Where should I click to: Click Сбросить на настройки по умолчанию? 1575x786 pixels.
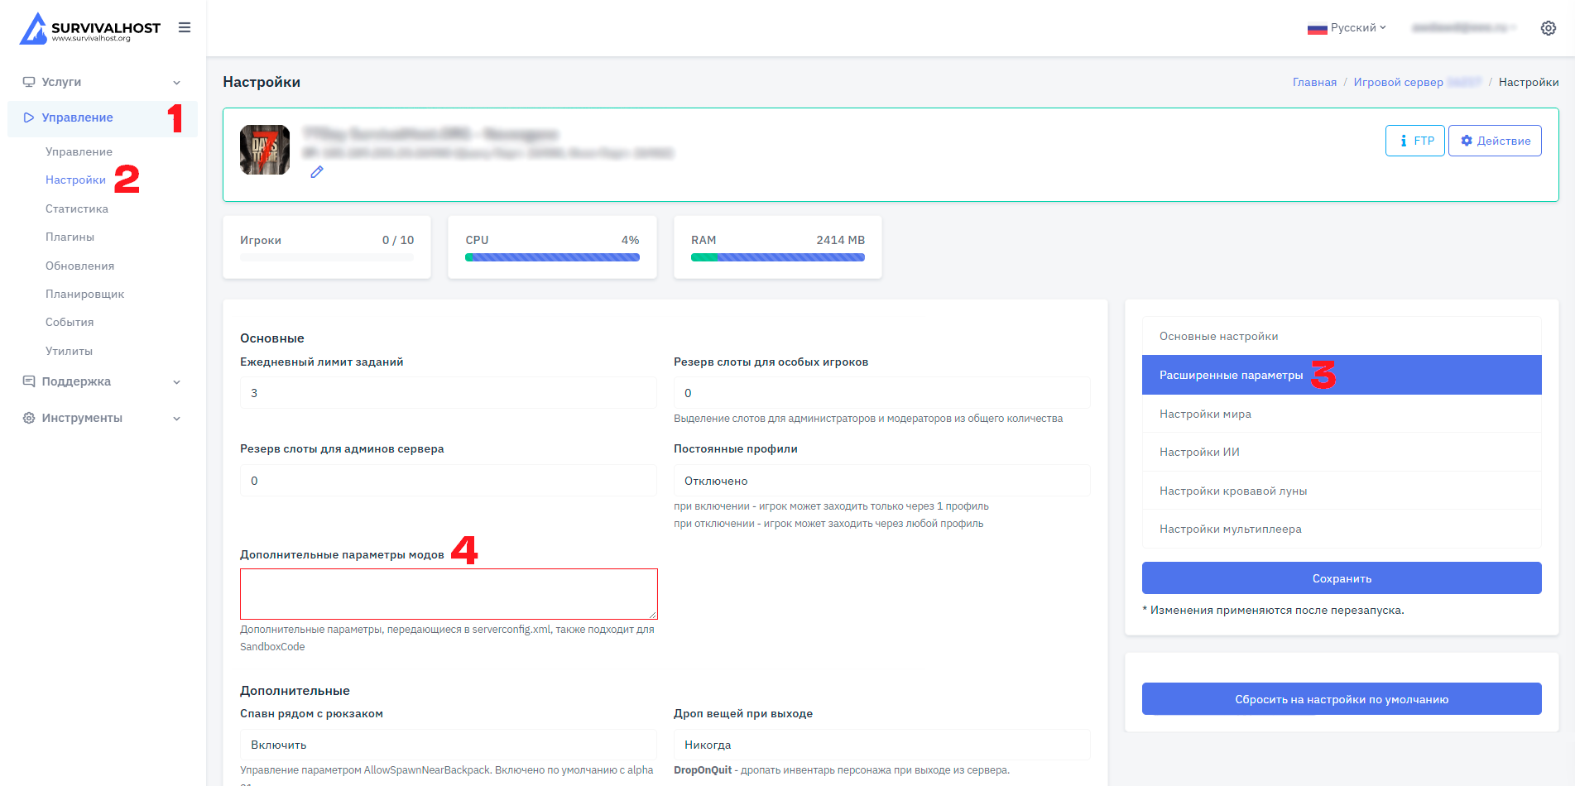point(1342,699)
